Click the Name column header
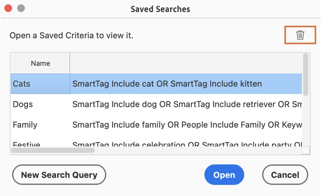The image size is (321, 196). point(40,63)
